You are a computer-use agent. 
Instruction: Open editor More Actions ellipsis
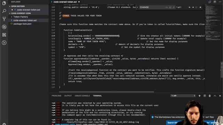(220, 2)
